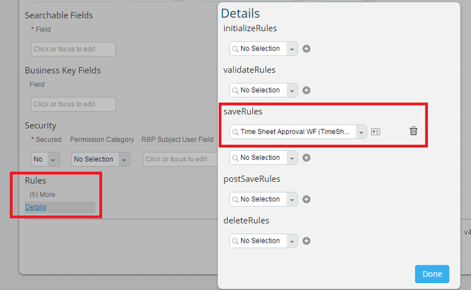471x290 pixels.
Task: Click search icon in initializeRules selector
Action: [235, 49]
